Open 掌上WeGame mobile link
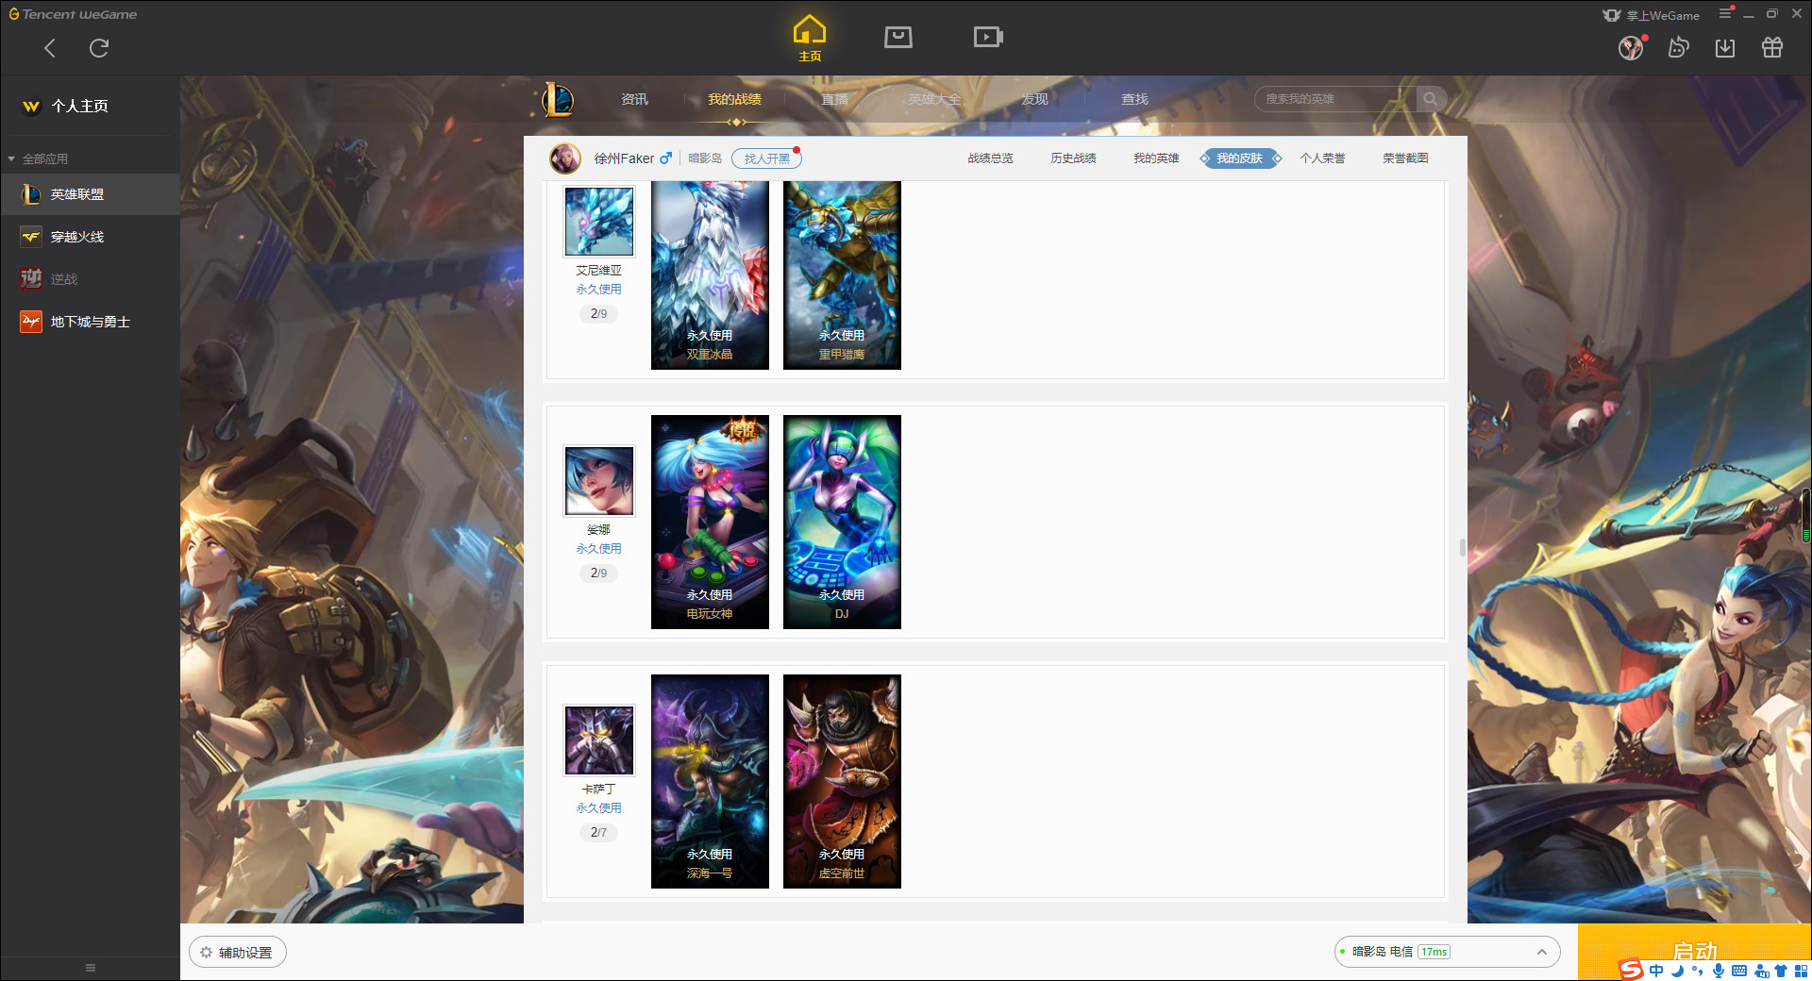 pos(1651,15)
